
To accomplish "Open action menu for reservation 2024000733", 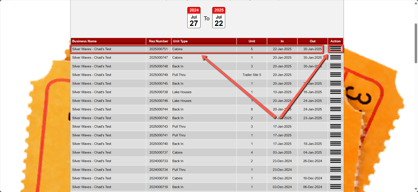I will pyautogui.click(x=335, y=161).
